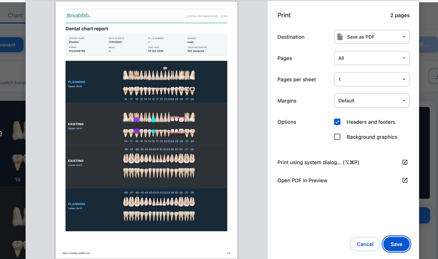This screenshot has width=438, height=259.
Task: Click the external-link icon beside Print using system dialog
Action: 405,162
